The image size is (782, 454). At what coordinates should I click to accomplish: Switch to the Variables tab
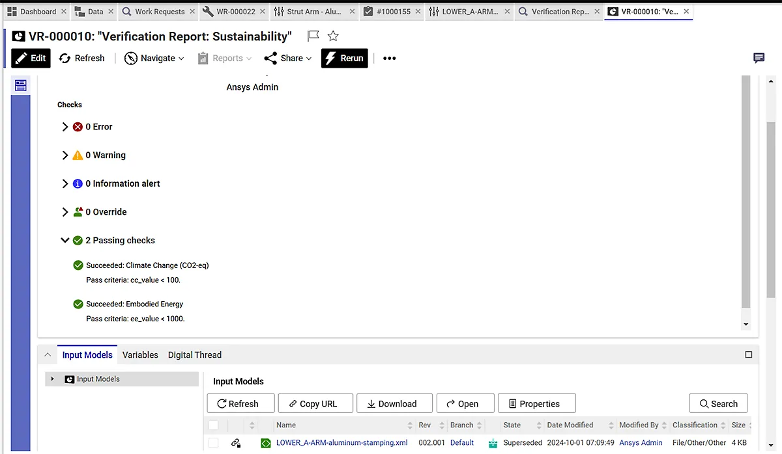click(x=140, y=354)
